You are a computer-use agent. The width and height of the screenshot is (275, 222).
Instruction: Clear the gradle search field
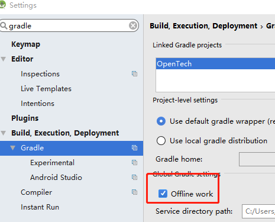coord(133,25)
